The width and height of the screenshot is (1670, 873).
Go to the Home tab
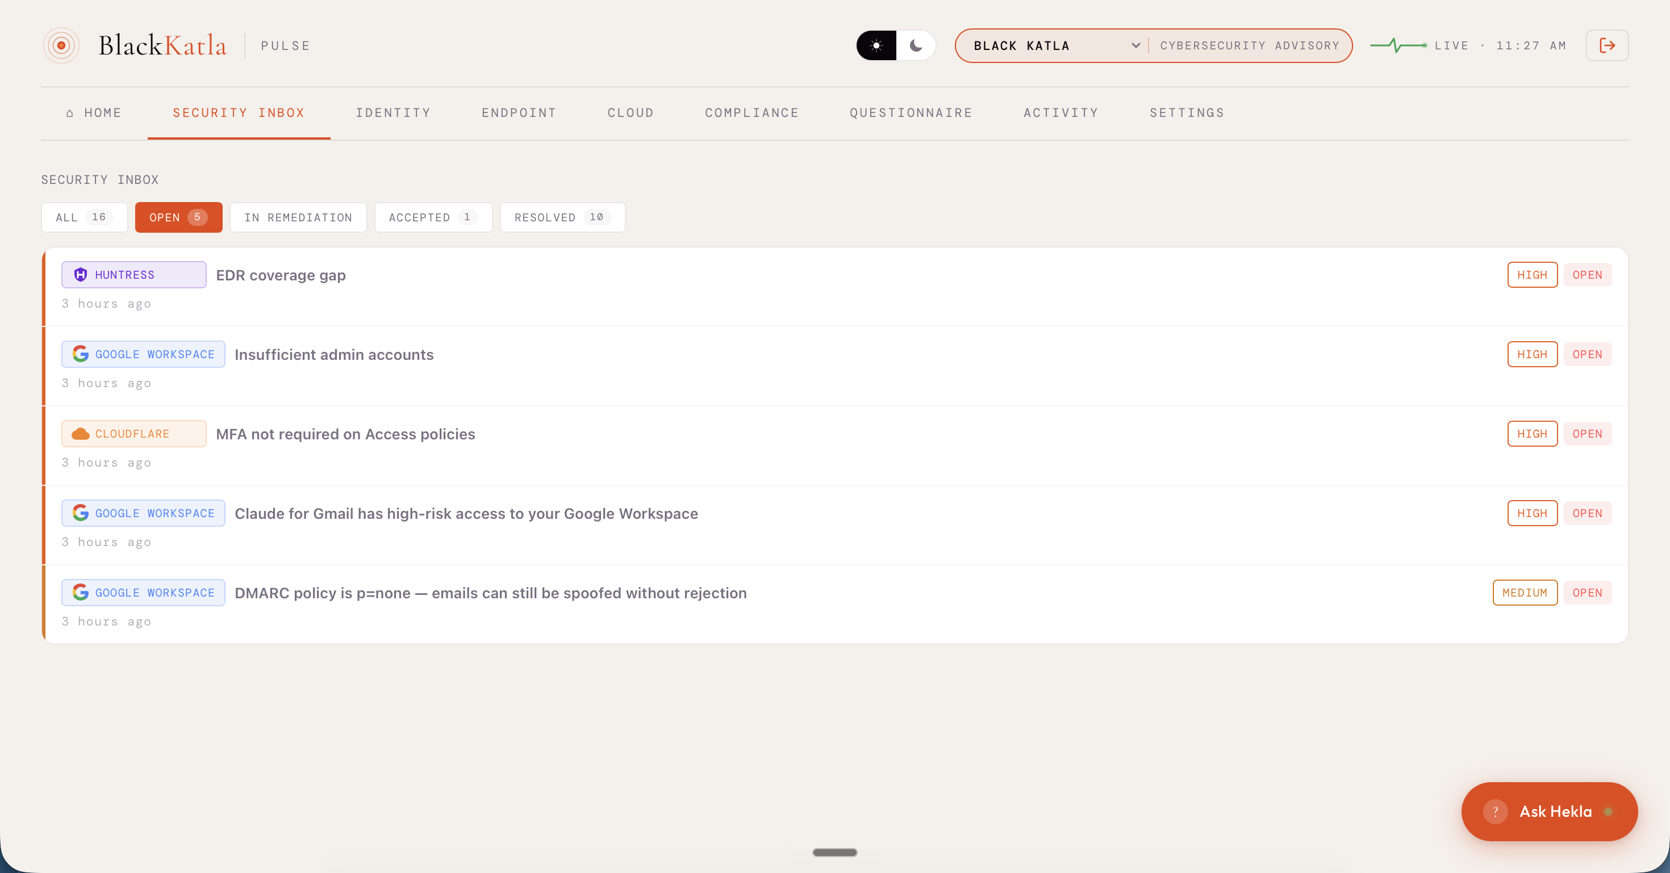(93, 113)
